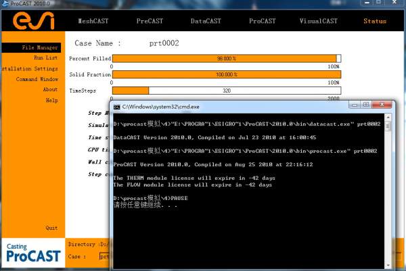
Task: Select the Status tab
Action: tap(375, 21)
